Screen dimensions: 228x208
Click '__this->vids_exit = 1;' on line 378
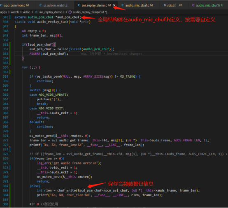coord(57,168)
